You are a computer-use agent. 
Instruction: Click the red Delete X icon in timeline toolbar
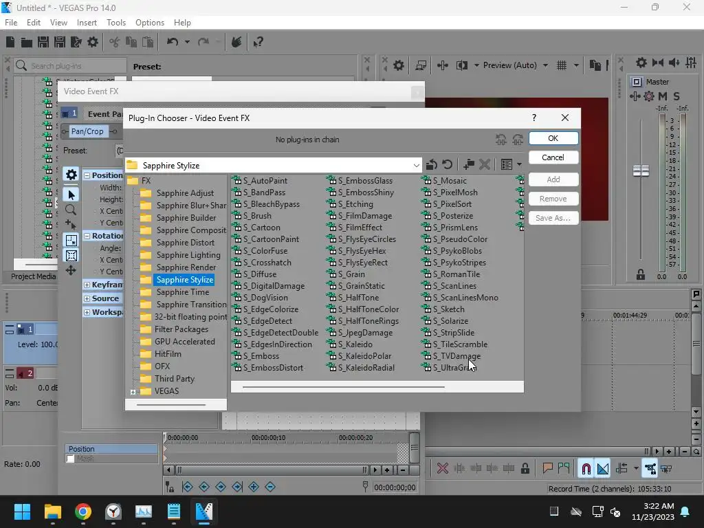pyautogui.click(x=443, y=469)
